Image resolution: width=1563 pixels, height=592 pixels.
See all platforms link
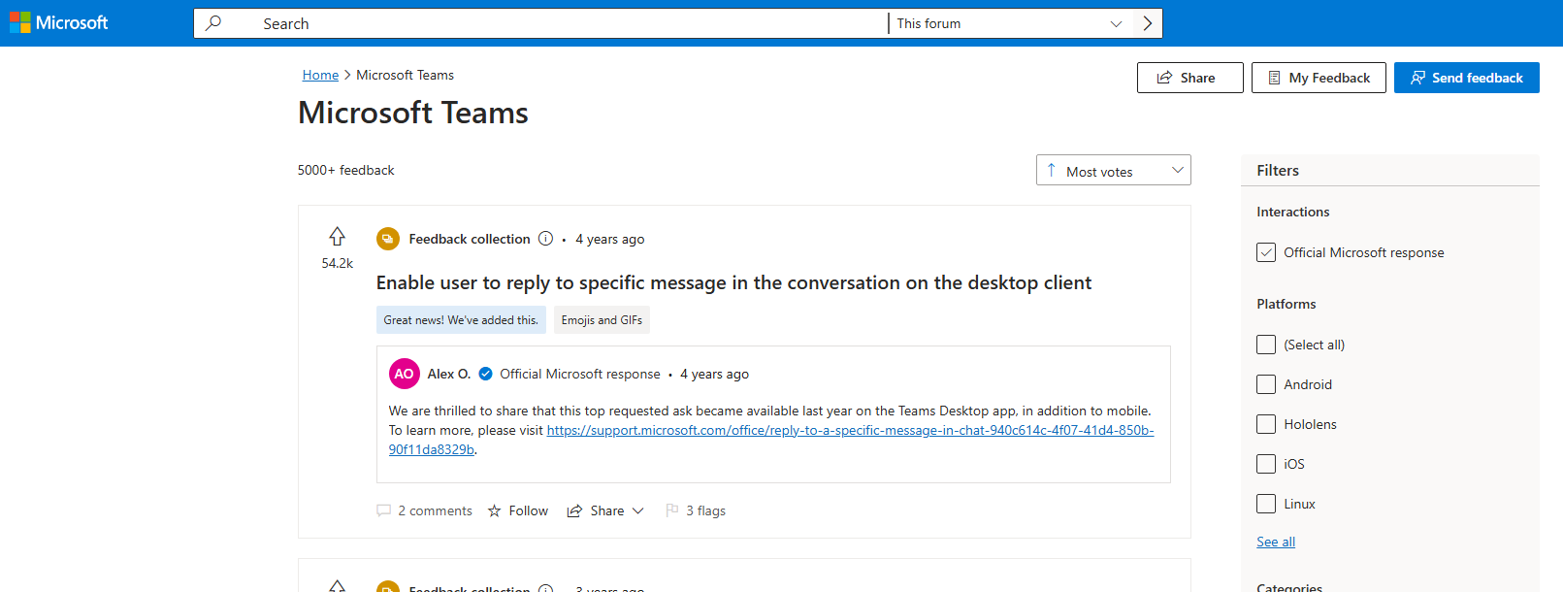(1276, 542)
